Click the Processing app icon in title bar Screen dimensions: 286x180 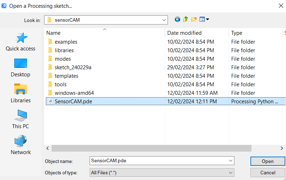(x=4, y=6)
